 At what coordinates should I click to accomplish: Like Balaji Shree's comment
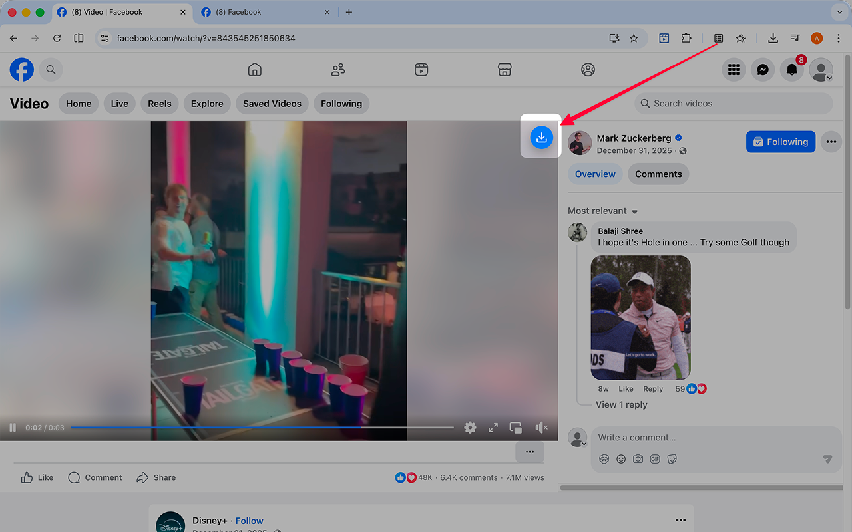[626, 389]
